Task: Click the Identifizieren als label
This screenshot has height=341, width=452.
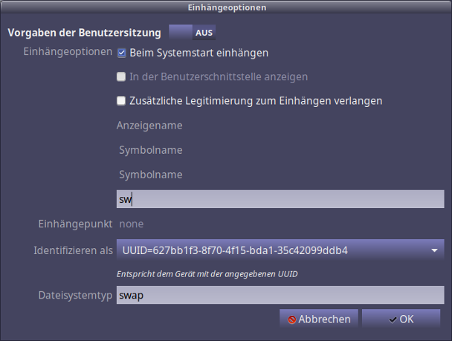Action: pyautogui.click(x=74, y=250)
